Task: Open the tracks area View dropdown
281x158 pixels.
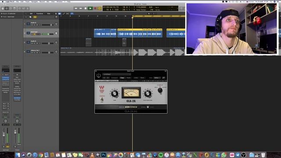Action: tap(49, 14)
